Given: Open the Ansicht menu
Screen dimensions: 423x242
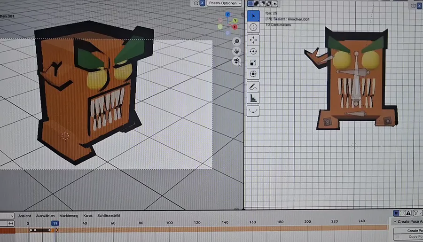Looking at the screenshot, I should [x=24, y=216].
